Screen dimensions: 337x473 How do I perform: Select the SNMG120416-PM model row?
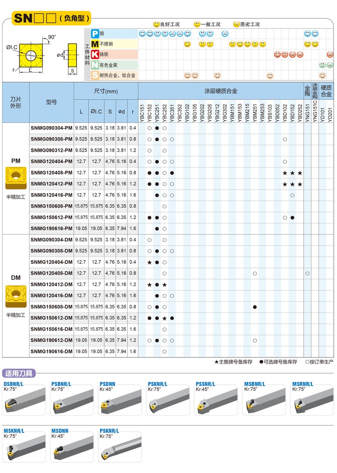click(x=181, y=195)
